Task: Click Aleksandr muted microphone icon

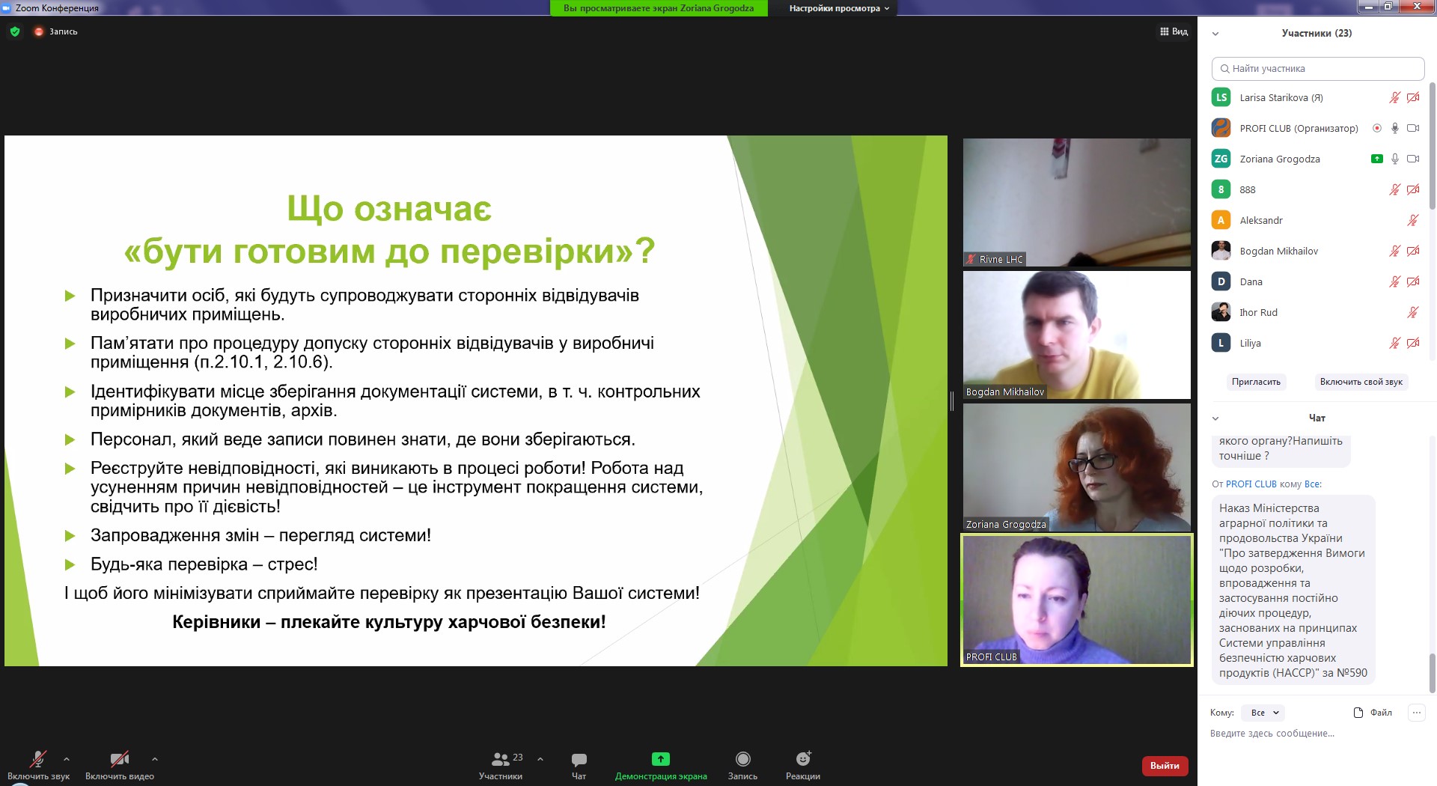Action: click(1413, 220)
